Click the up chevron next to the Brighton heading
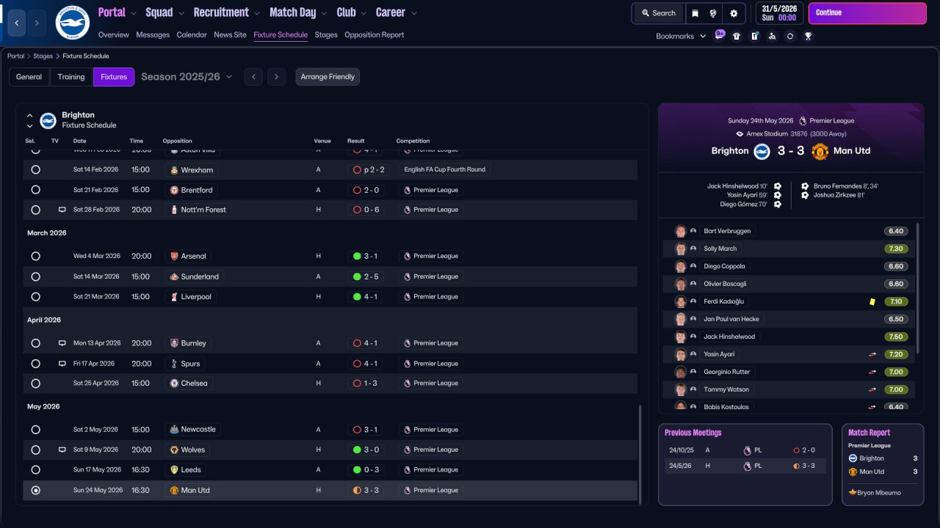Viewport: 940px width, 528px height. pyautogui.click(x=30, y=115)
